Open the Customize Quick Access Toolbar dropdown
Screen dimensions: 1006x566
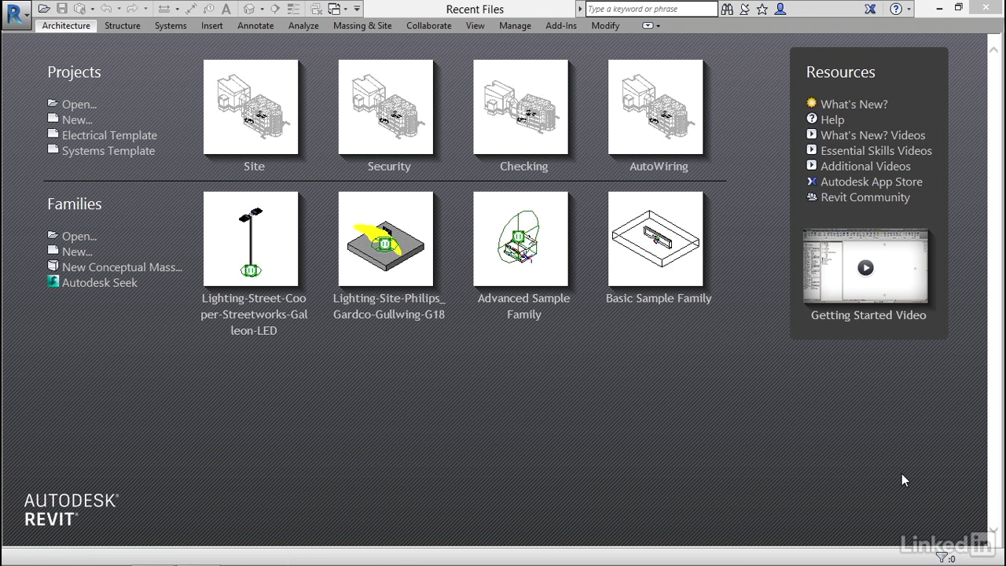pos(357,9)
